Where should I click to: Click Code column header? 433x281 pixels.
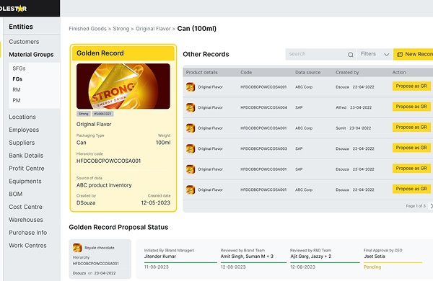coord(246,73)
